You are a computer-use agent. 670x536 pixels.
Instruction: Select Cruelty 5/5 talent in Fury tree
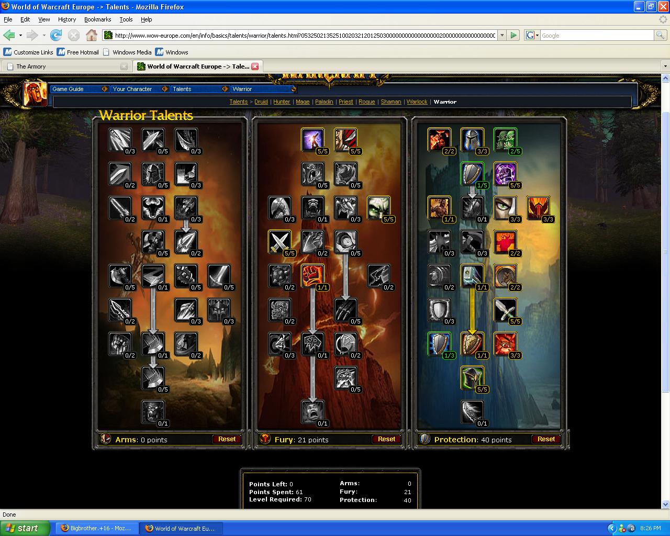346,140
